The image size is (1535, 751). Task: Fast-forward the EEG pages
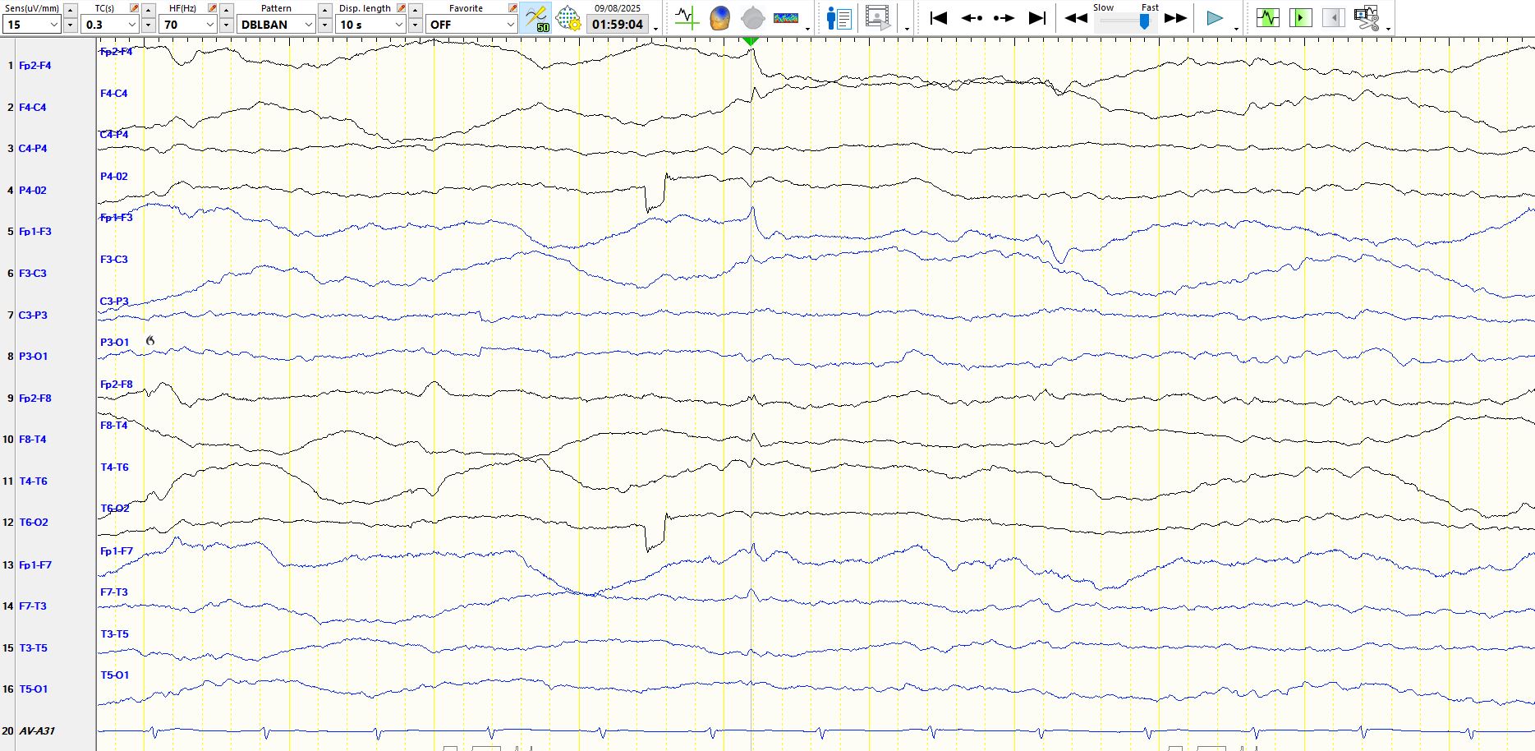click(1176, 18)
